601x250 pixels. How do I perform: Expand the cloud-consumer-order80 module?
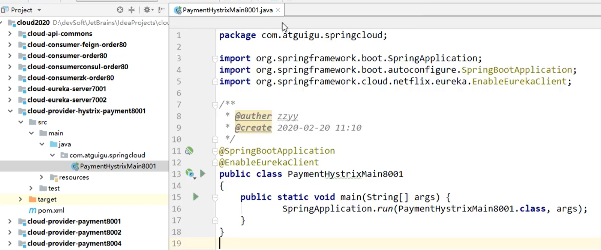(10, 56)
